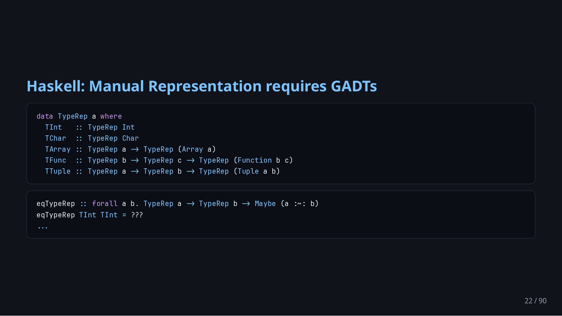Click the 'where' keyword in the TypeRep declaration
This screenshot has width=562, height=316.
pos(111,116)
